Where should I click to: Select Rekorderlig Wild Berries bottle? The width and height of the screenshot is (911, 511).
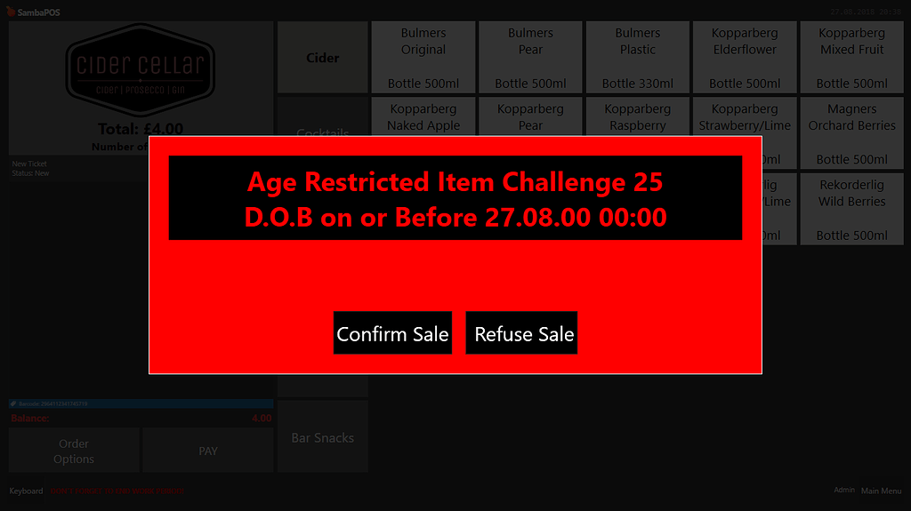click(851, 209)
